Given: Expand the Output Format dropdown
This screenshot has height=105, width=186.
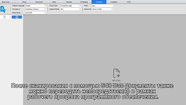Looking at the screenshot, I should tap(70, 9).
